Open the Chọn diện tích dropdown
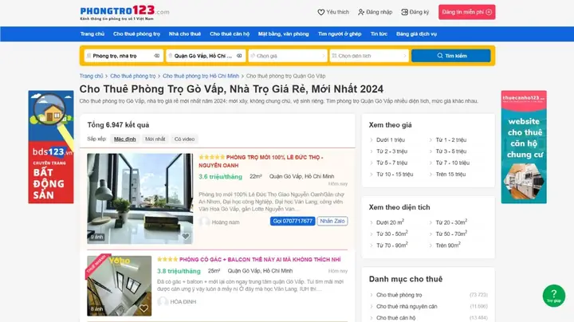 click(x=369, y=56)
